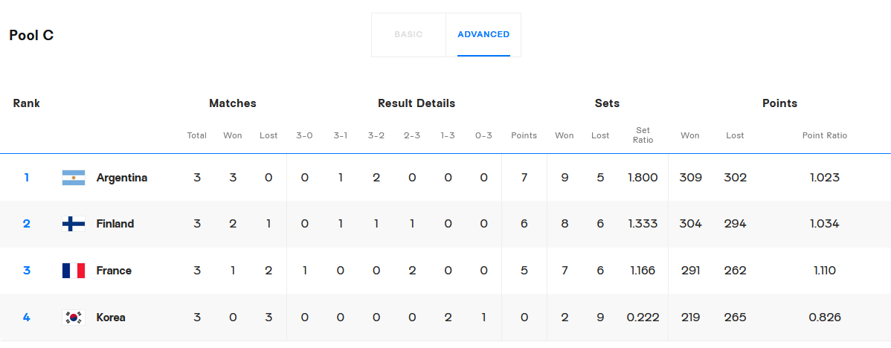Click France's point ratio value 1.110

click(x=825, y=271)
